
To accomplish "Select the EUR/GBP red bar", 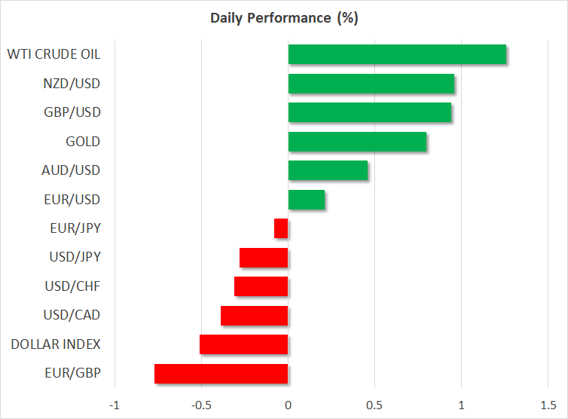I will (221, 374).
